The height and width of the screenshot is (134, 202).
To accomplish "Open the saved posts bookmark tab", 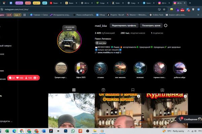I will click(133, 90).
